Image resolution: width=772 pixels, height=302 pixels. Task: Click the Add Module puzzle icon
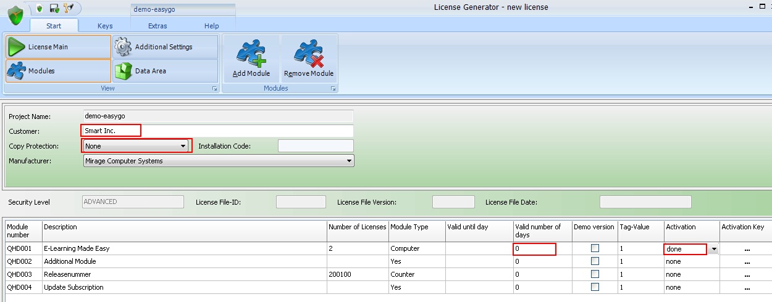pos(251,55)
